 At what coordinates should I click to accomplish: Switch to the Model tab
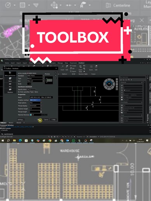(x=3, y=123)
